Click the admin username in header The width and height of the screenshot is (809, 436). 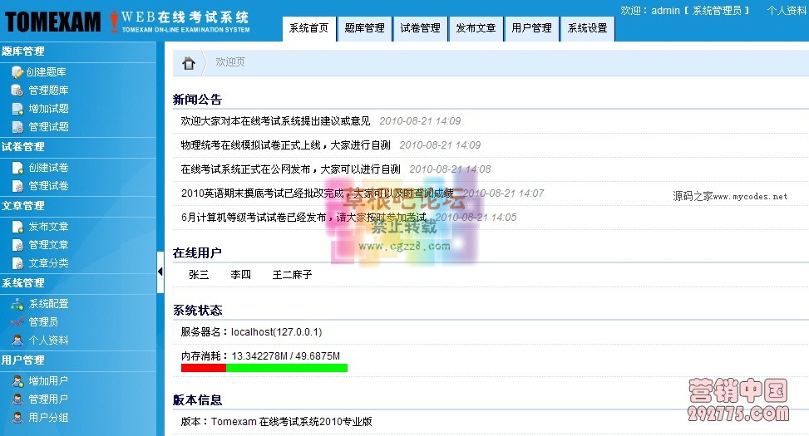coord(665,10)
